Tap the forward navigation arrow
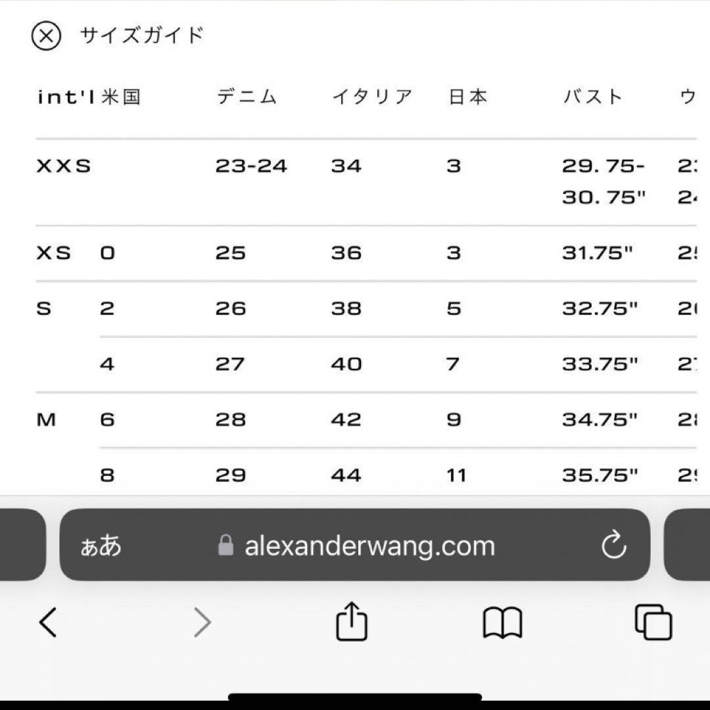 click(x=202, y=622)
